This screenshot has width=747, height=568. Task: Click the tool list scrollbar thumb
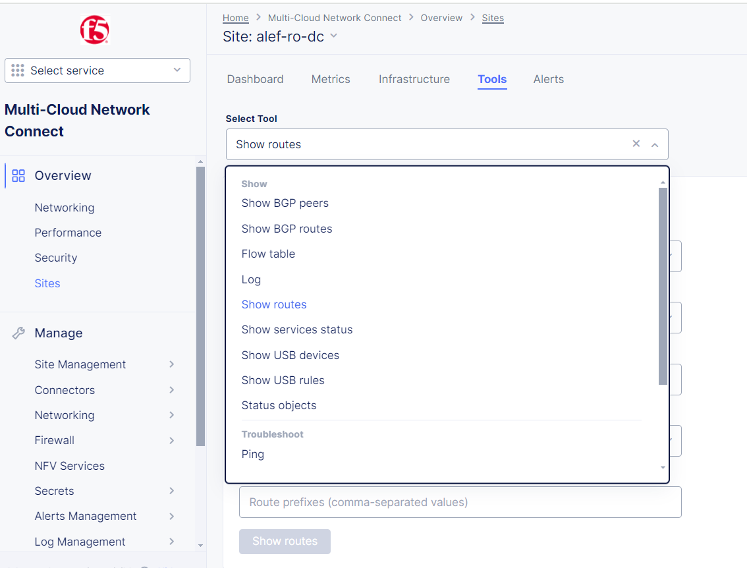click(663, 286)
